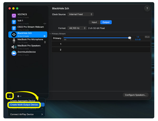Image resolution: width=158 pixels, height=121 pixels.
Task: Toggle Mute for the Primary stream
Action: click(147, 37)
